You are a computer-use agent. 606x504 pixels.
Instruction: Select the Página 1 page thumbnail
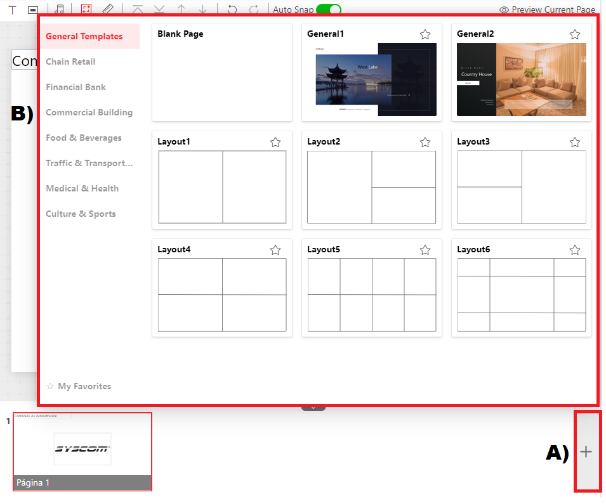(82, 451)
